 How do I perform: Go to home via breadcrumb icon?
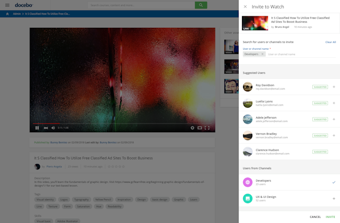pos(7,14)
